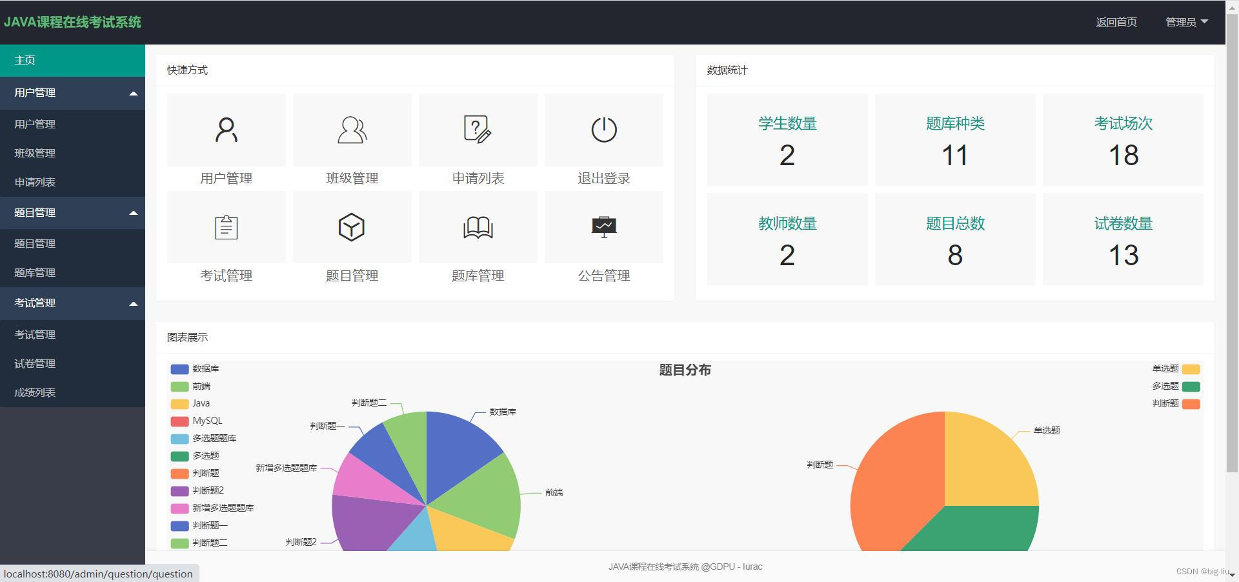This screenshot has width=1239, height=582.
Task: Toggle 判断题2 legend swatch
Action: point(179,491)
